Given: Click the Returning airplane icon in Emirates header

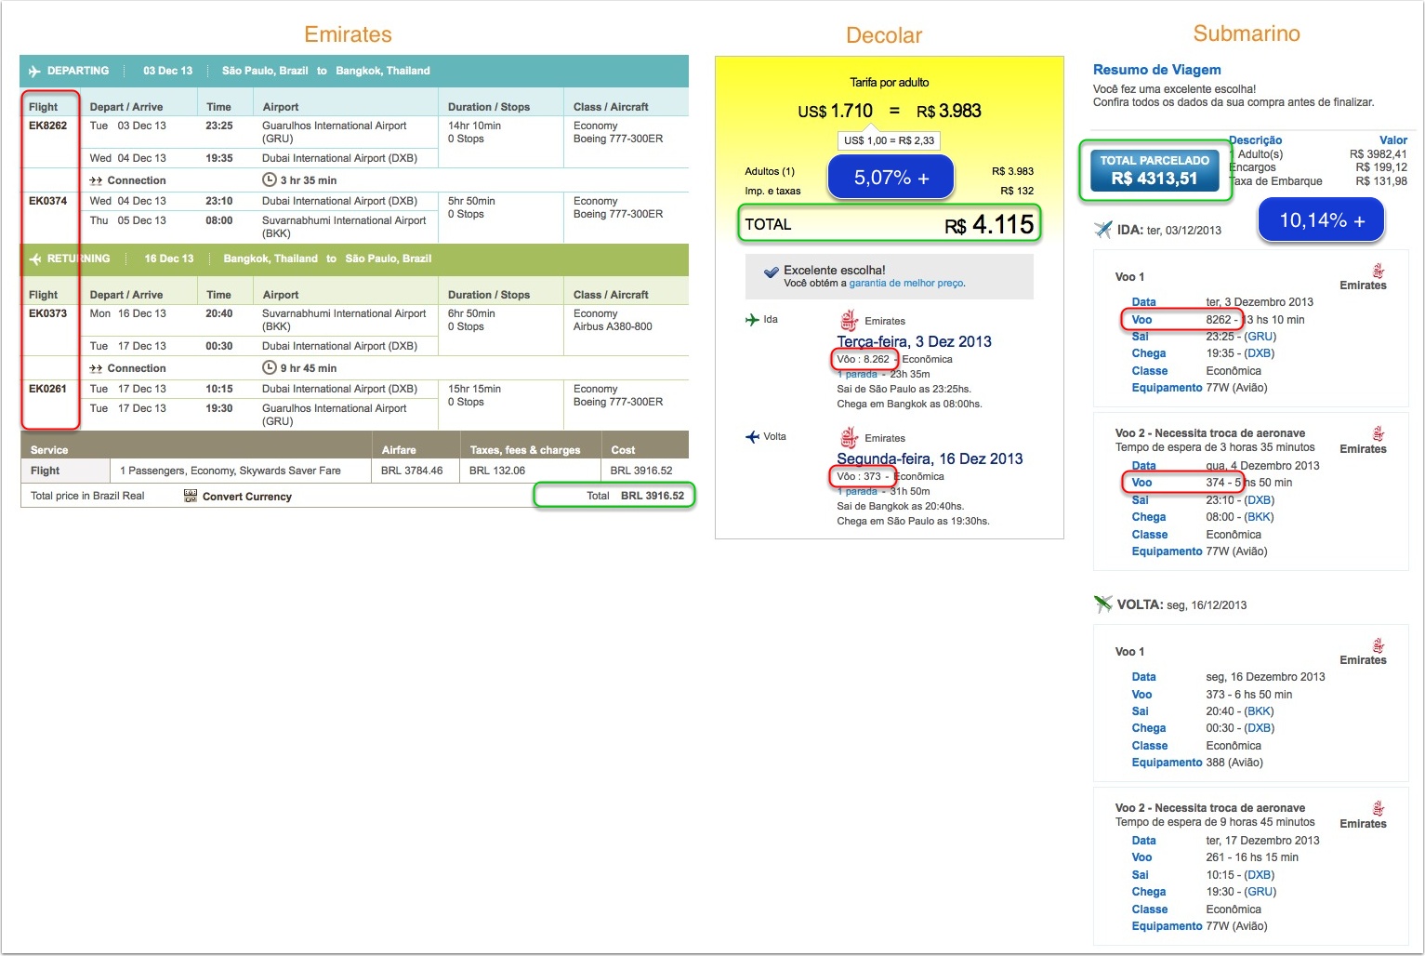Looking at the screenshot, I should pos(35,259).
